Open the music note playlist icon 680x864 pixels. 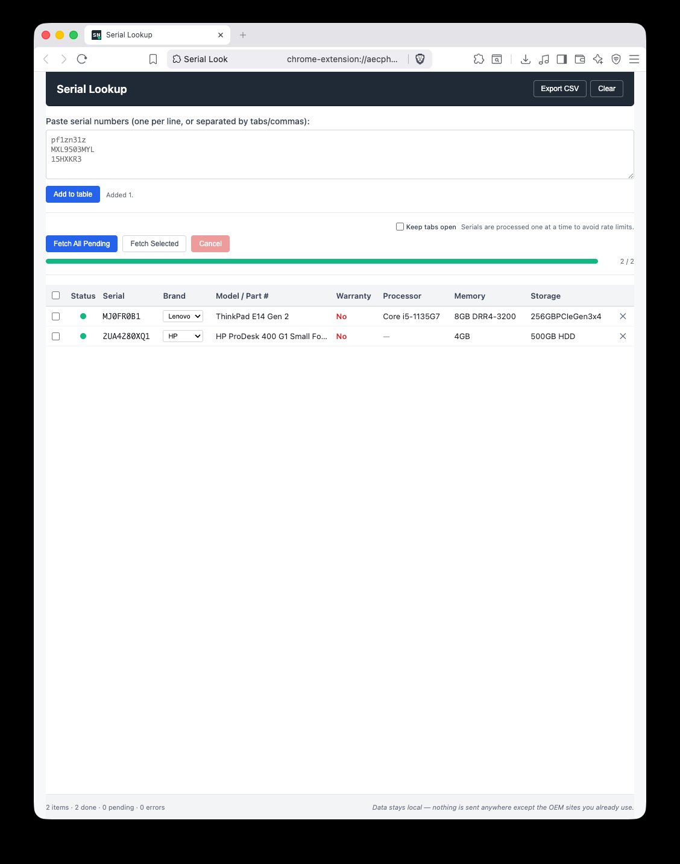pos(544,59)
